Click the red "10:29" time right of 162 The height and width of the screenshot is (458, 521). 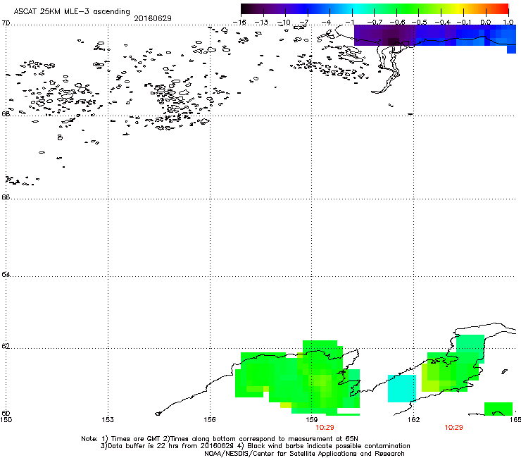coord(453,428)
